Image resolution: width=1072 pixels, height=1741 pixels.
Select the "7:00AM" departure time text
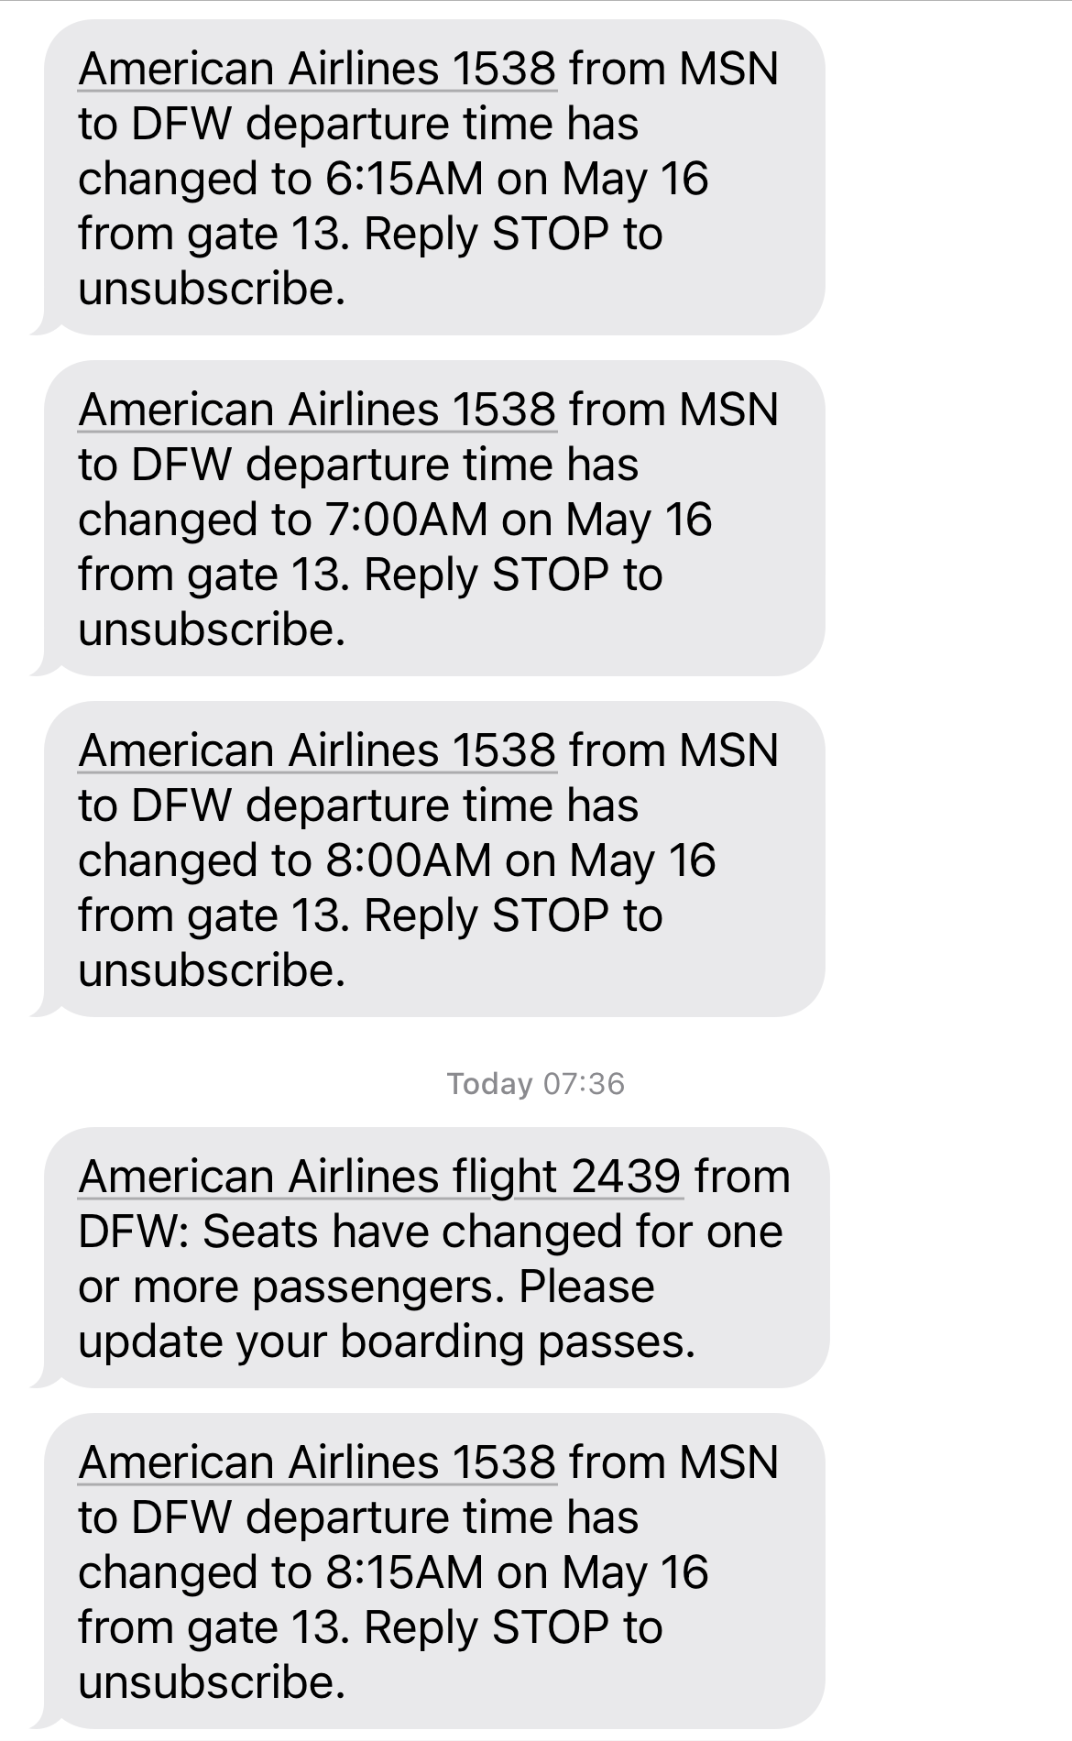405,520
